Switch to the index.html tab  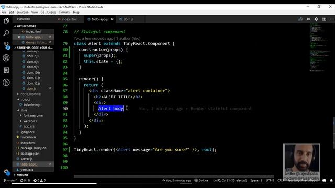69,19
